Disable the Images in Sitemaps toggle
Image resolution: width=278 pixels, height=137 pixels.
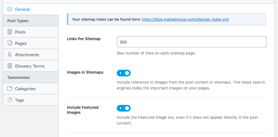click(x=124, y=73)
